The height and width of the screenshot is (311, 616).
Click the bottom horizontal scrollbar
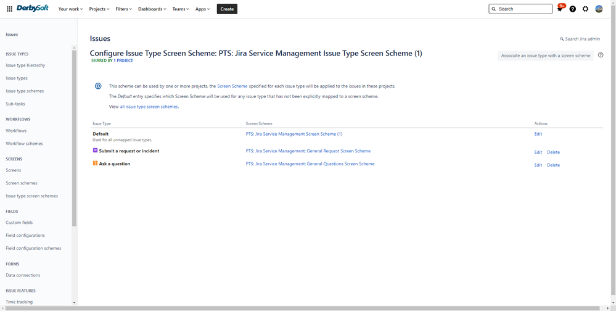click(x=302, y=309)
